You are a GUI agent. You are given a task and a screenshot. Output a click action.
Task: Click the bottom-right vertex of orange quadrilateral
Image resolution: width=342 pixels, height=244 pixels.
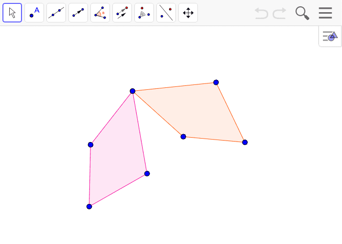(x=245, y=142)
